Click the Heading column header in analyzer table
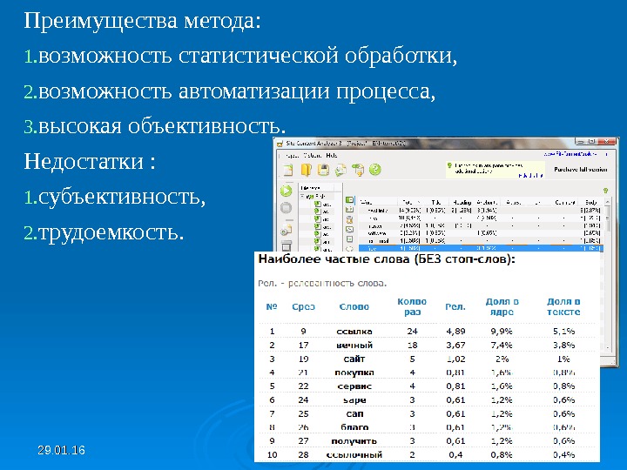627x470 pixels. (462, 203)
